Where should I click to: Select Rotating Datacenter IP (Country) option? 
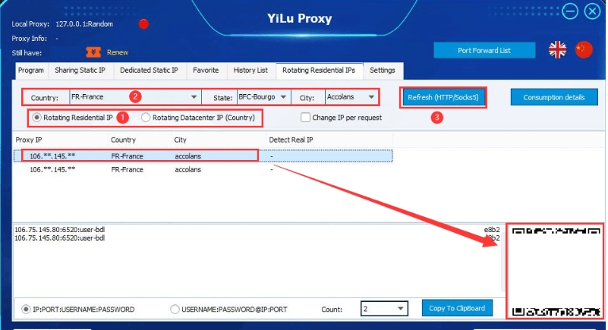198,118
